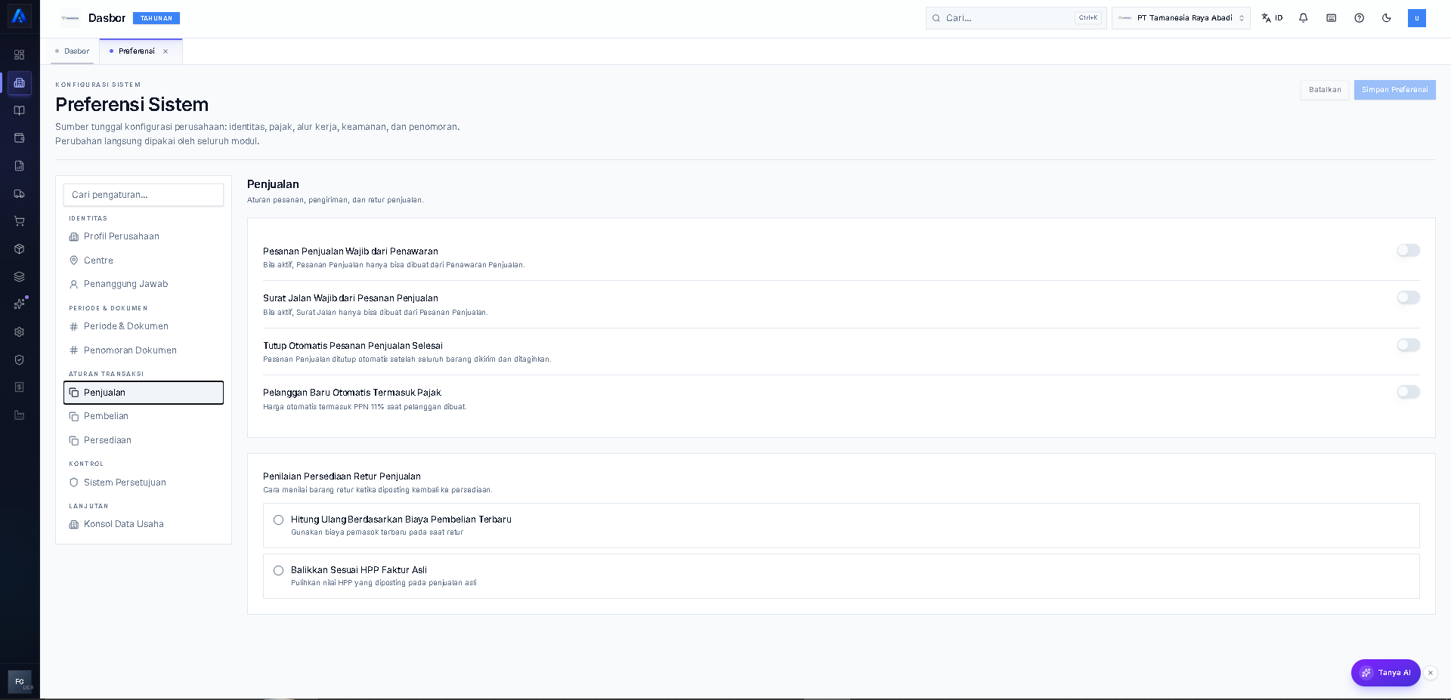Open Profil Perusahaan settings
Viewport: 1451px width, 700px height.
144,236
